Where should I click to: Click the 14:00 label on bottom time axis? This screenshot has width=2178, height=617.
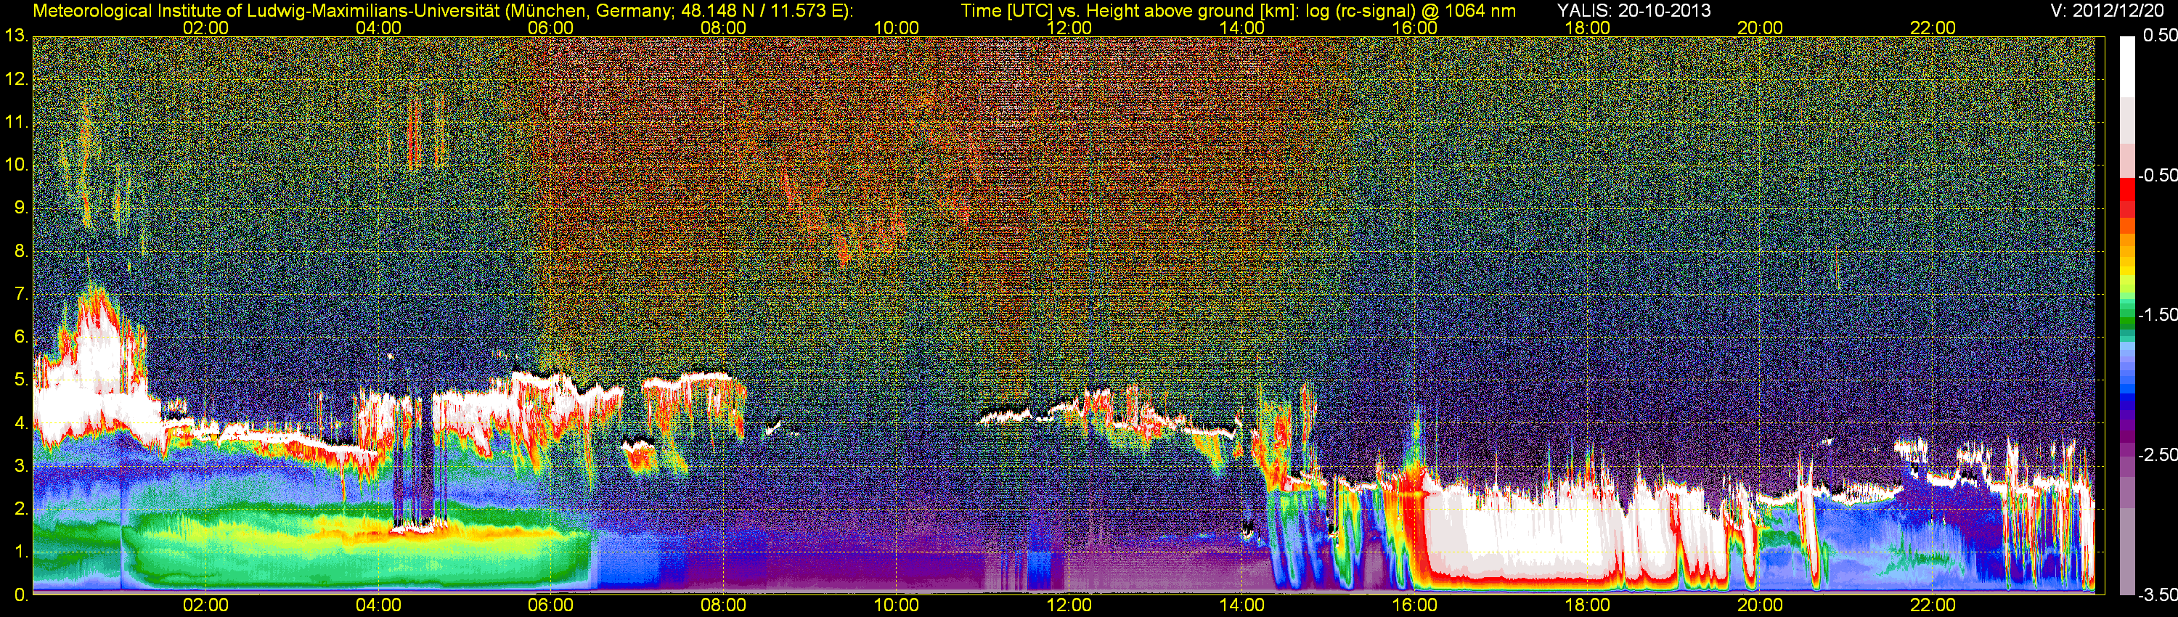pos(1242,605)
